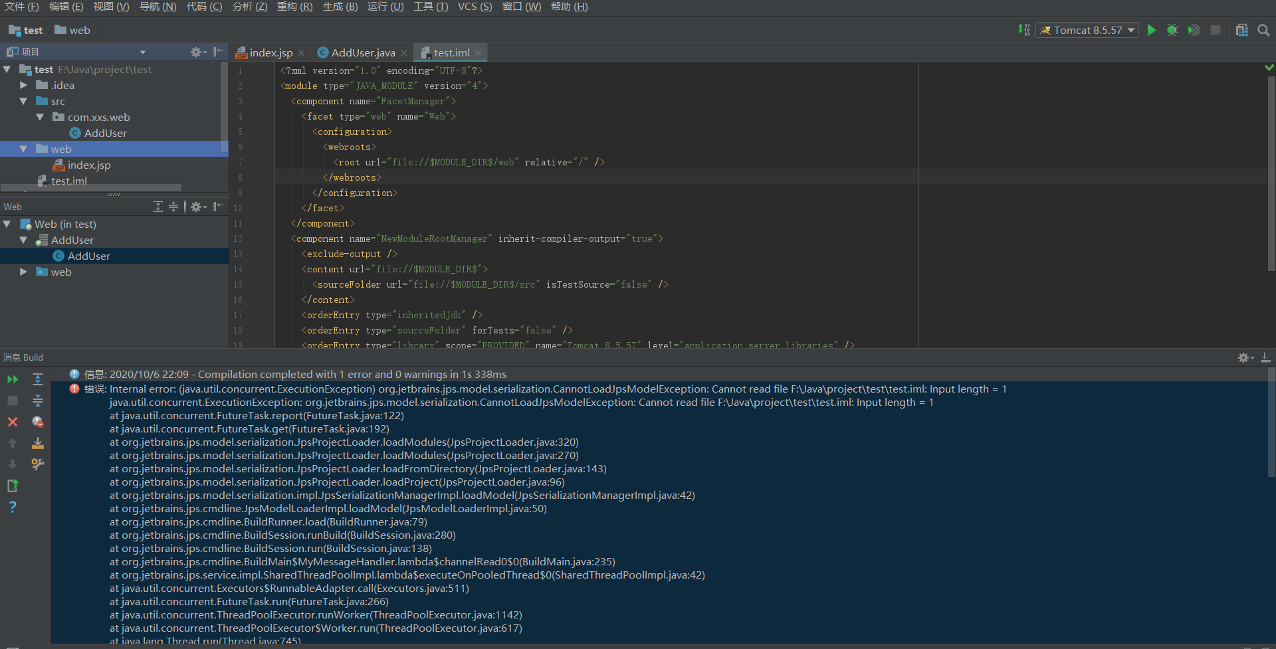Open the Tomcat 8.5.57 run configuration dropdown
1276x649 pixels.
(x=1087, y=30)
